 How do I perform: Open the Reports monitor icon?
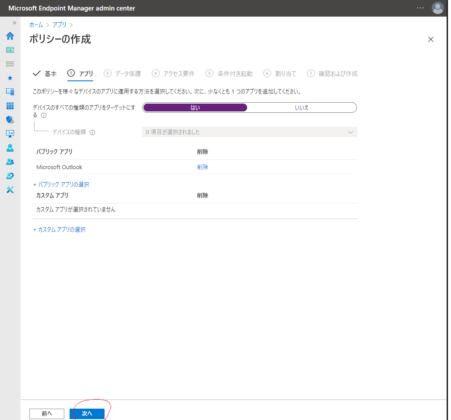10,134
